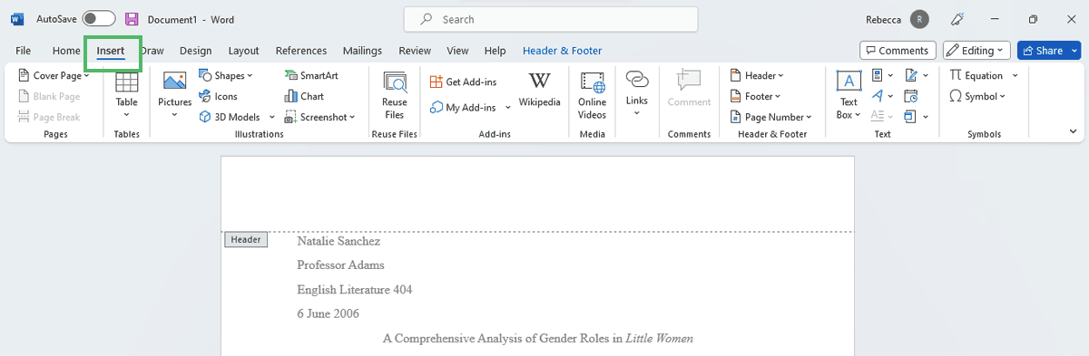The width and height of the screenshot is (1089, 356).
Task: Switch to the Header & Footer tab
Action: 562,51
